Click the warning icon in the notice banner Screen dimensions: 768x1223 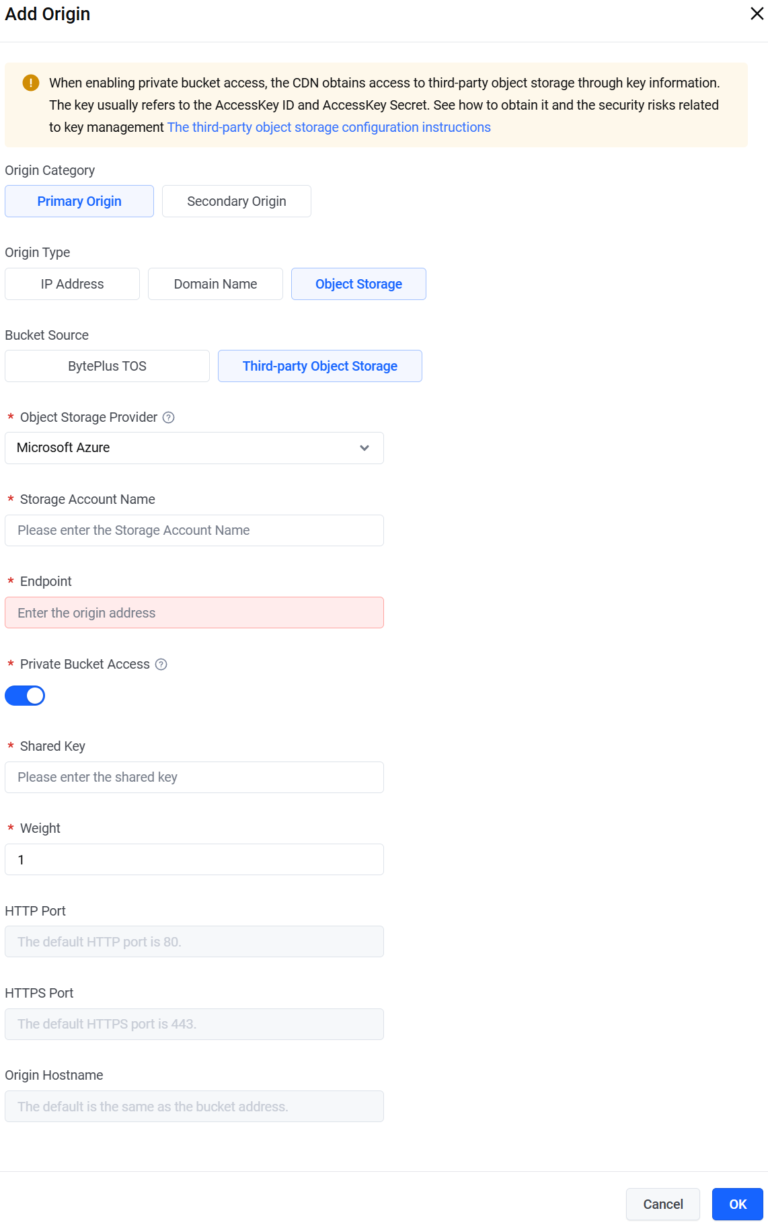31,83
